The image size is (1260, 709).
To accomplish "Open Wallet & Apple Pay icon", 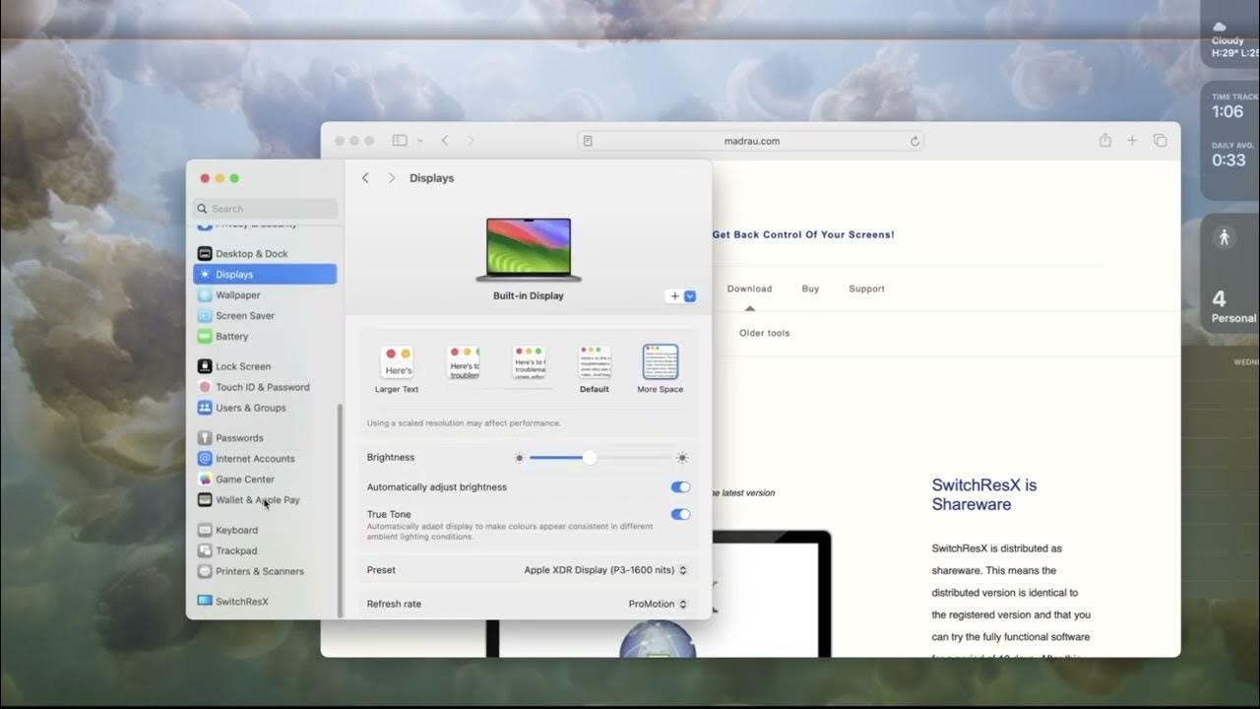I will click(x=205, y=500).
